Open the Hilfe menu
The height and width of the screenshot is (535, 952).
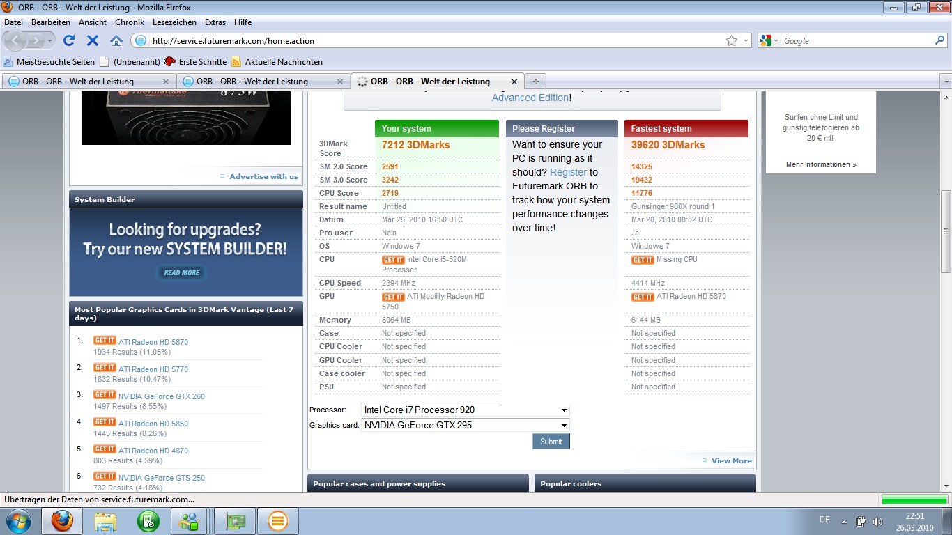pos(243,22)
